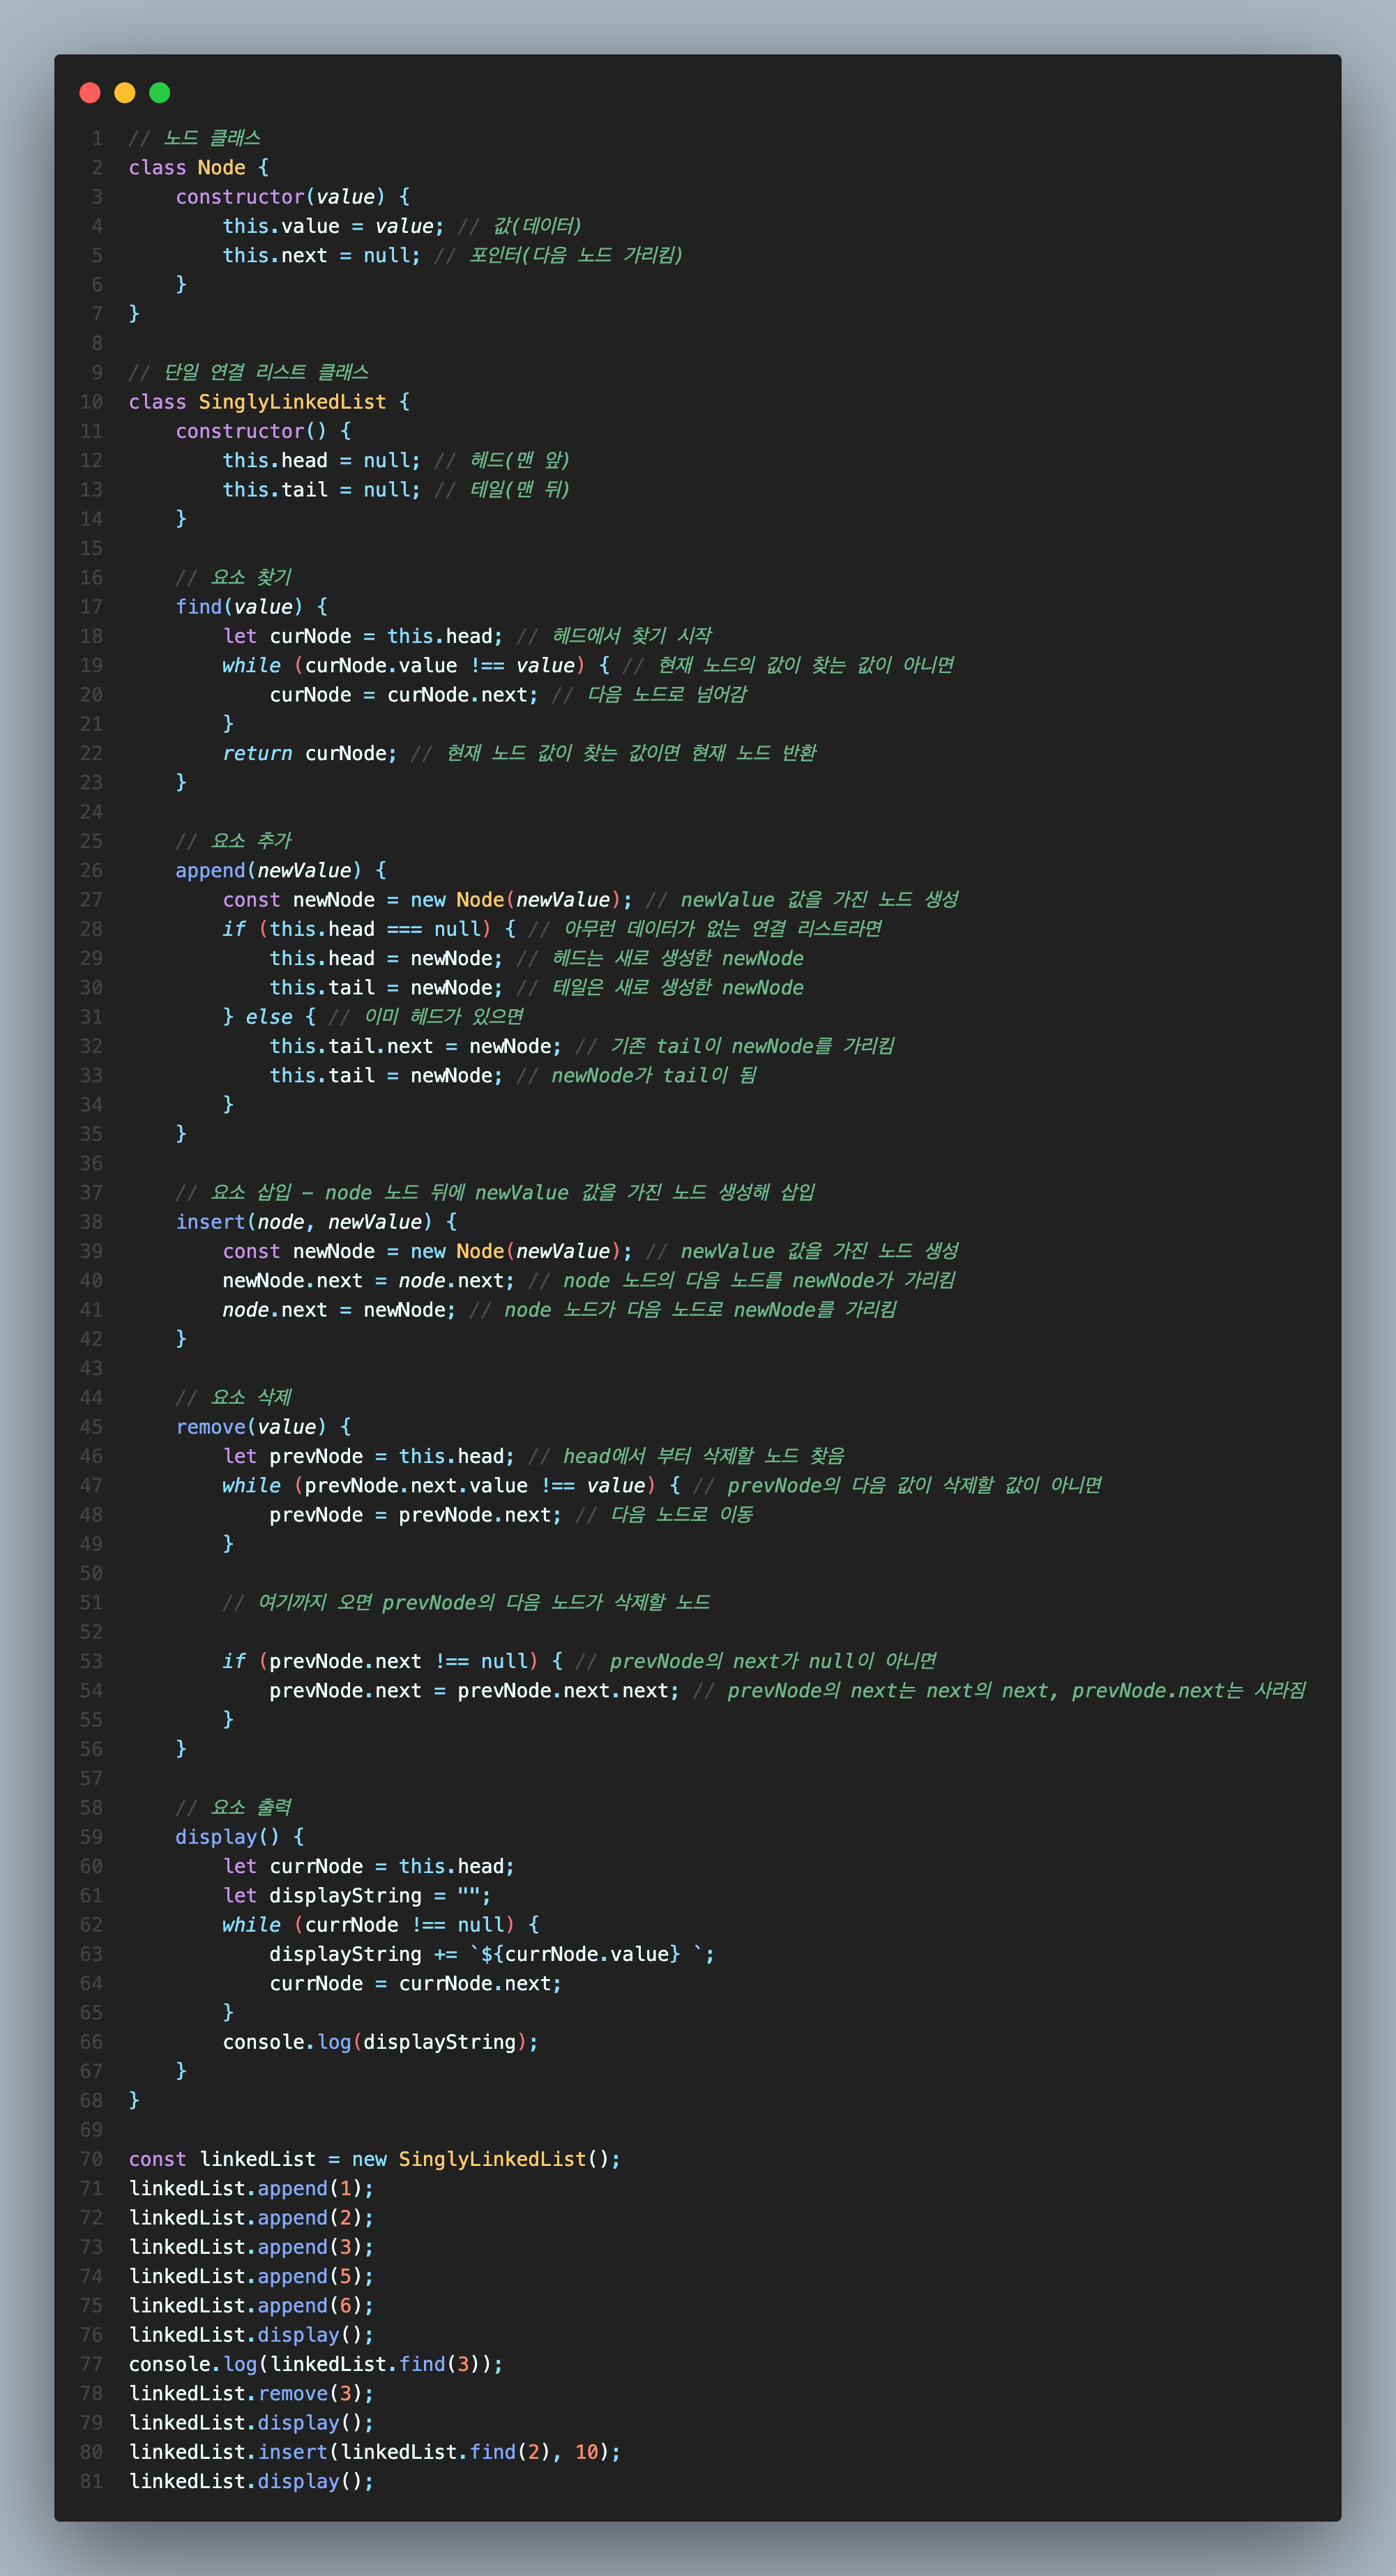Viewport: 1396px width, 2576px height.
Task: Click the linkedList.remove(3) call
Action: pos(250,2393)
